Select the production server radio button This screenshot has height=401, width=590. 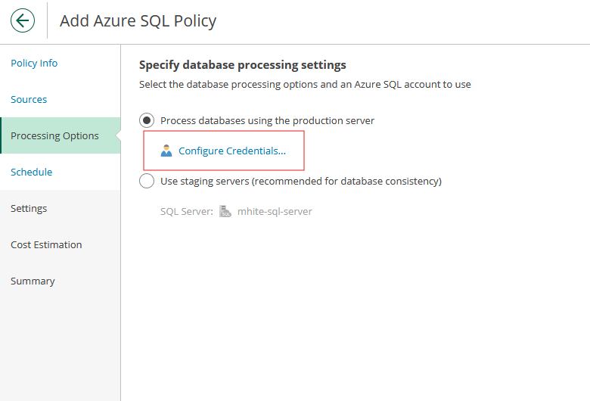pyautogui.click(x=147, y=120)
